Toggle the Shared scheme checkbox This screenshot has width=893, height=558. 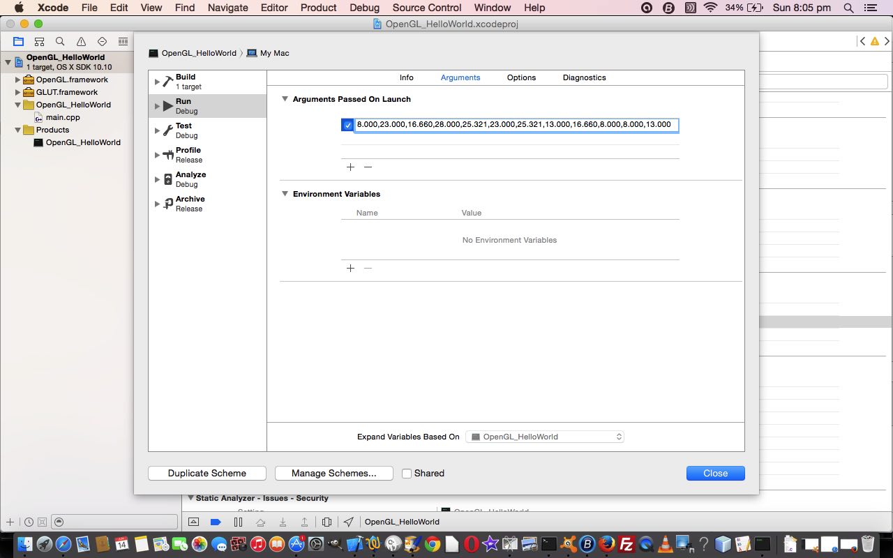tap(407, 473)
